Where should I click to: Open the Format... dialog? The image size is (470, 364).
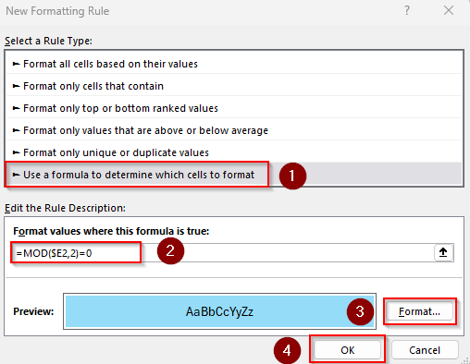(419, 311)
